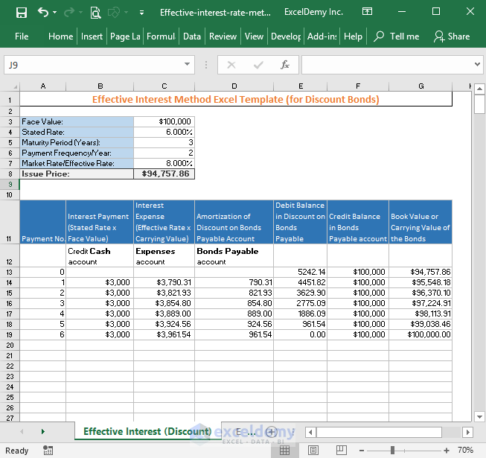Open Print Preview from the quick access toolbar
The image size is (486, 458).
[95, 13]
